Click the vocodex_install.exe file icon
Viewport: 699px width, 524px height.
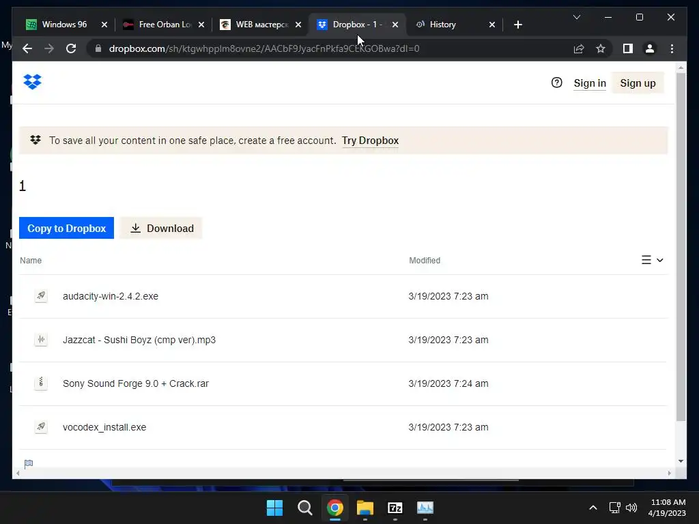41,427
